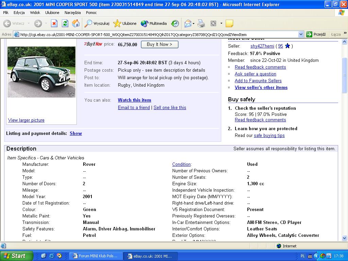Click the Refresh page icon
The height and width of the screenshot is (261, 348).
point(65,23)
